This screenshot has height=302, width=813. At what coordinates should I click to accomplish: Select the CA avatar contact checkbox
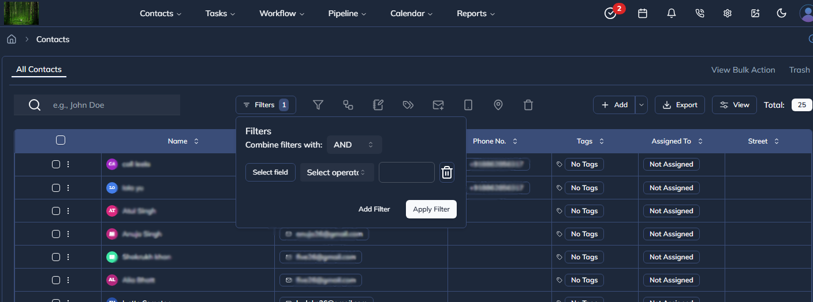click(56, 164)
